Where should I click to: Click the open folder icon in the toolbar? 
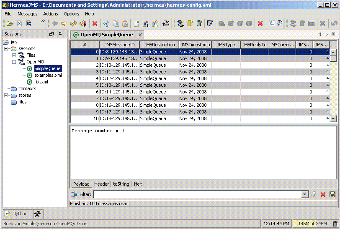point(9,24)
